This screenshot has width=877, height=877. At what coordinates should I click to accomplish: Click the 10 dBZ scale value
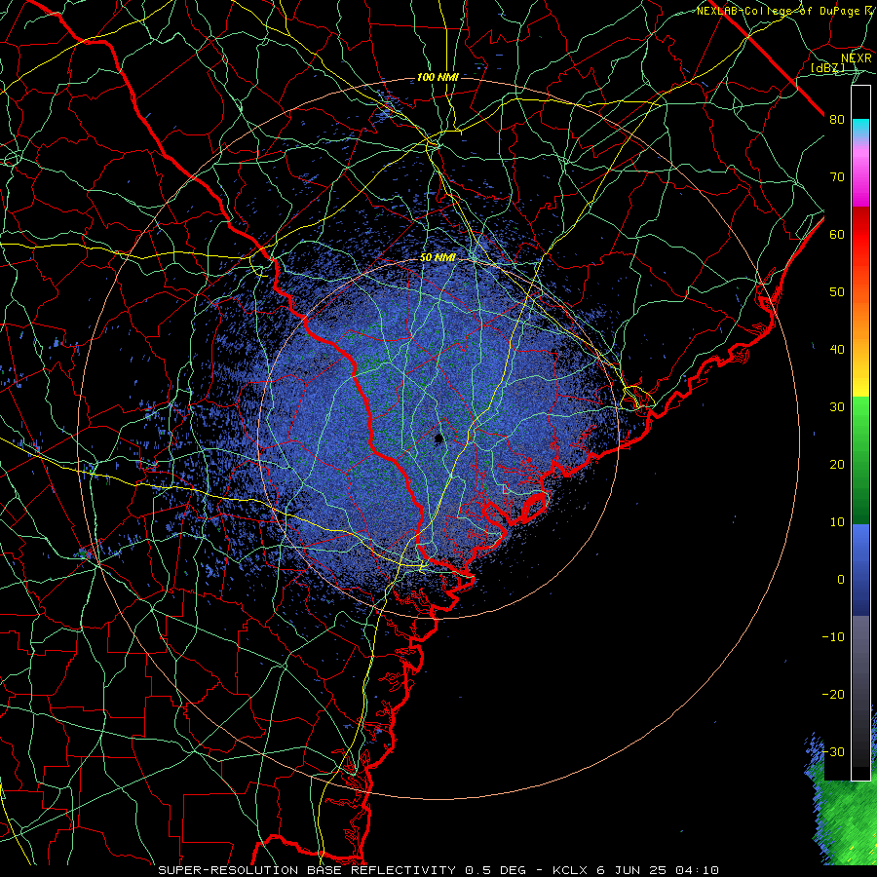[x=837, y=522]
